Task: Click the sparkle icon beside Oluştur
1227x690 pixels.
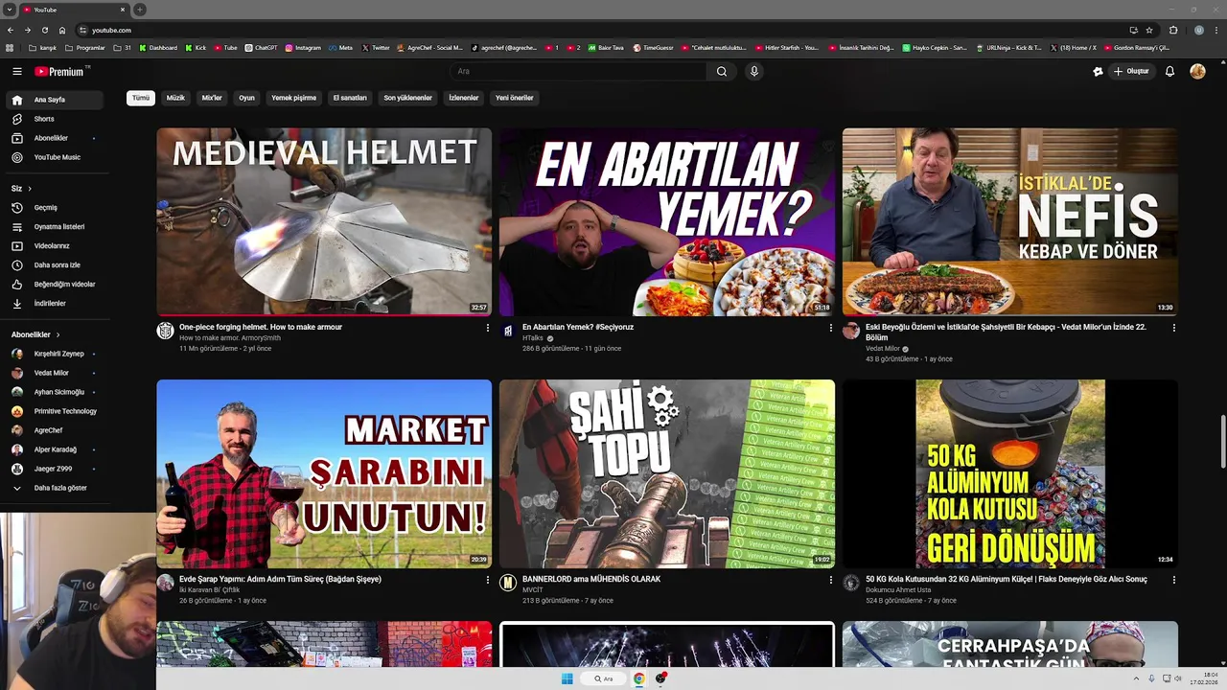Action: (1098, 71)
